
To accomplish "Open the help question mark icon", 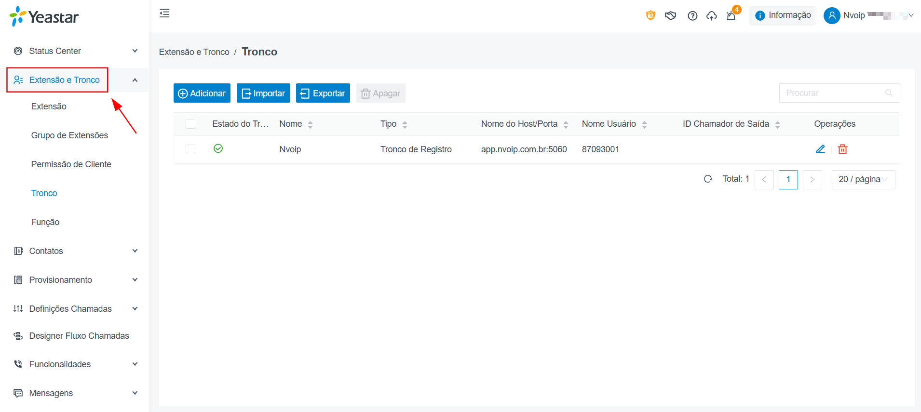I will pyautogui.click(x=692, y=16).
